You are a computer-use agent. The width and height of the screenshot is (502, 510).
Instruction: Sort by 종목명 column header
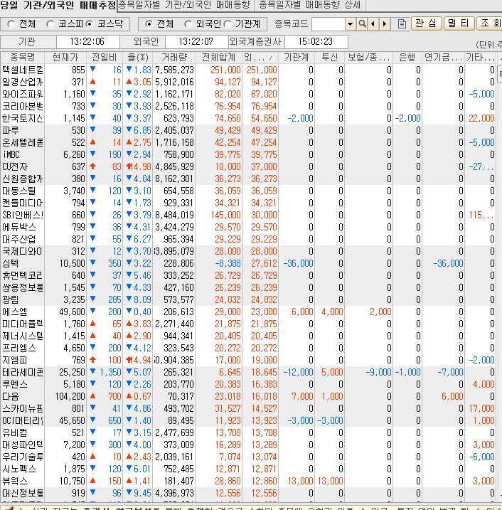[23, 57]
